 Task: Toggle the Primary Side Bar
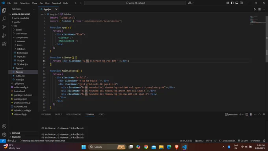click(232, 3)
